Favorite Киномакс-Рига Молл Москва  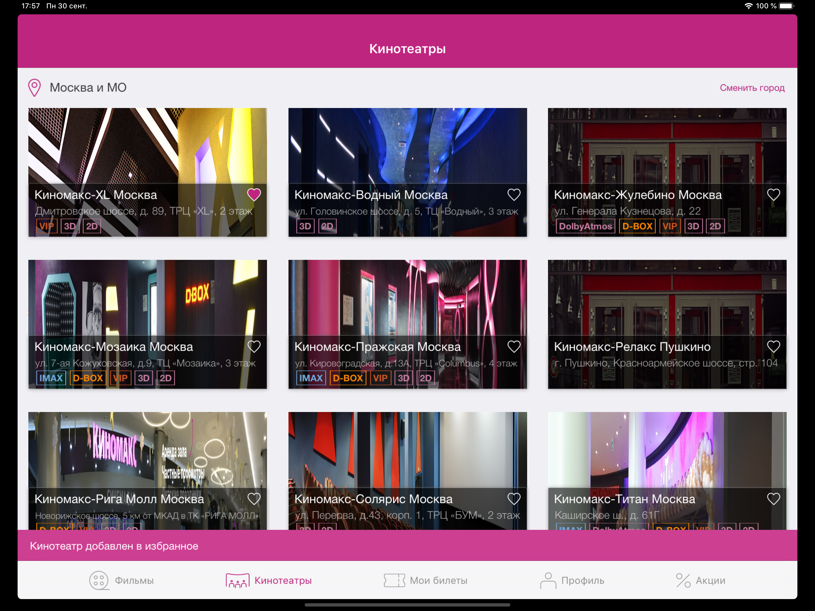click(254, 499)
